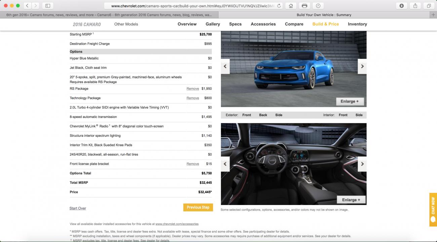The height and width of the screenshot is (242, 437).
Task: Click the Safari address bar URL
Action: pyautogui.click(x=193, y=6)
